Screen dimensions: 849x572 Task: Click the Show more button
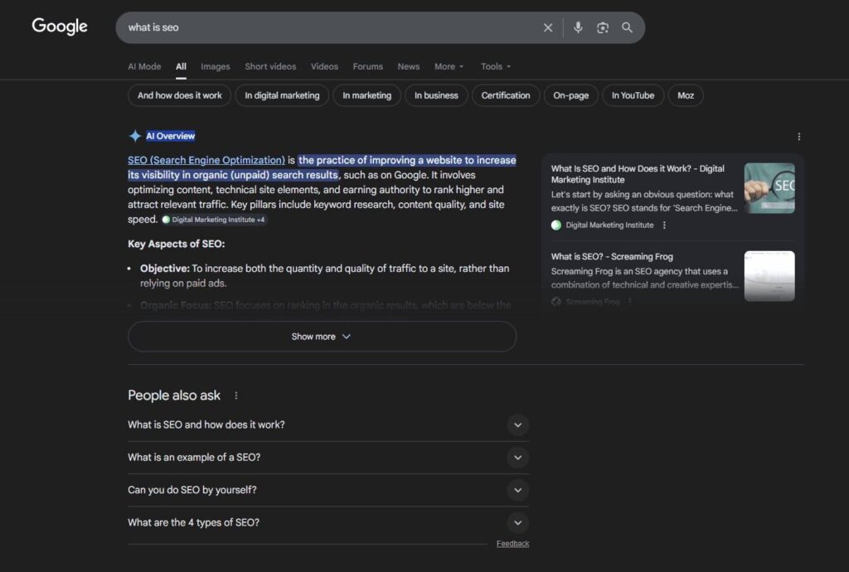tap(322, 337)
